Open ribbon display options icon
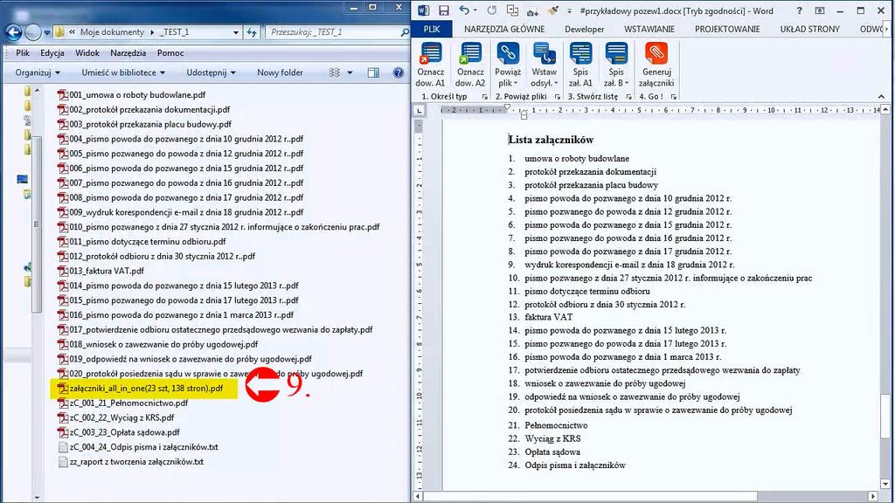895x503 pixels. pyautogui.click(x=819, y=10)
